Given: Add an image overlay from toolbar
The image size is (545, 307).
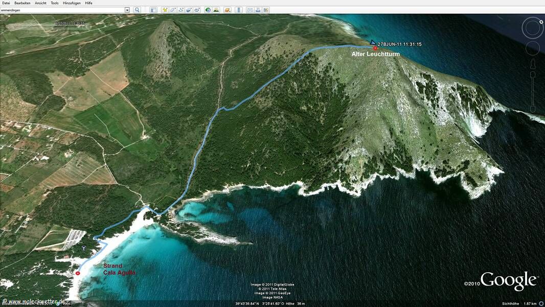Looking at the screenshot, I should pos(189,10).
